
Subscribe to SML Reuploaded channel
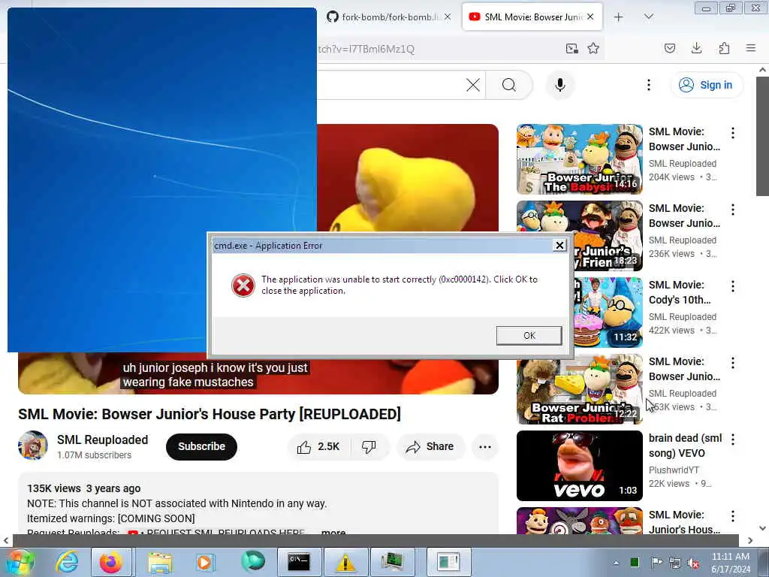(201, 446)
